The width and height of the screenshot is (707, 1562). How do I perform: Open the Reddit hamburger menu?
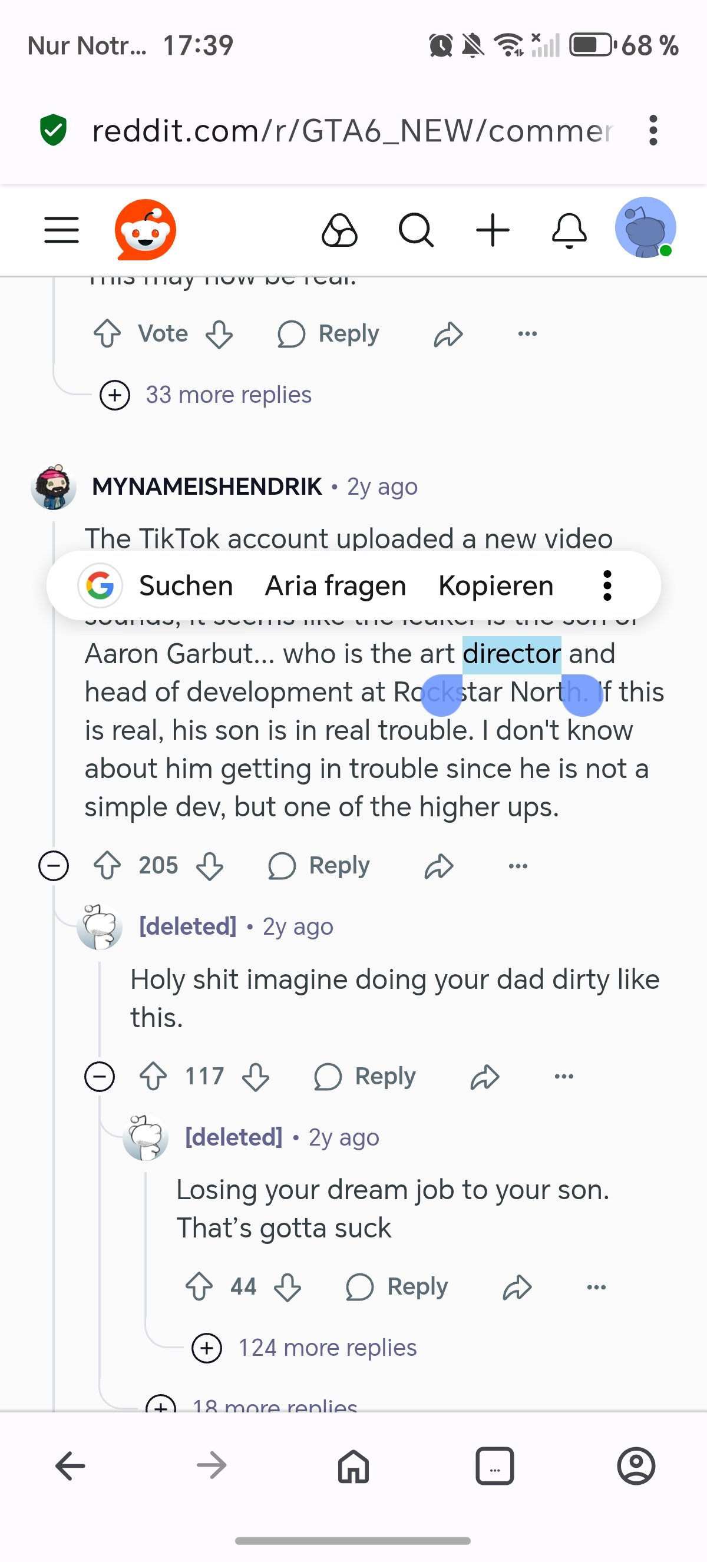[x=61, y=230]
